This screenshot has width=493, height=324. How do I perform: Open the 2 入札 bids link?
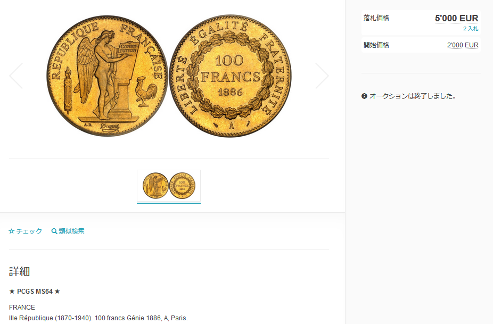click(x=470, y=29)
